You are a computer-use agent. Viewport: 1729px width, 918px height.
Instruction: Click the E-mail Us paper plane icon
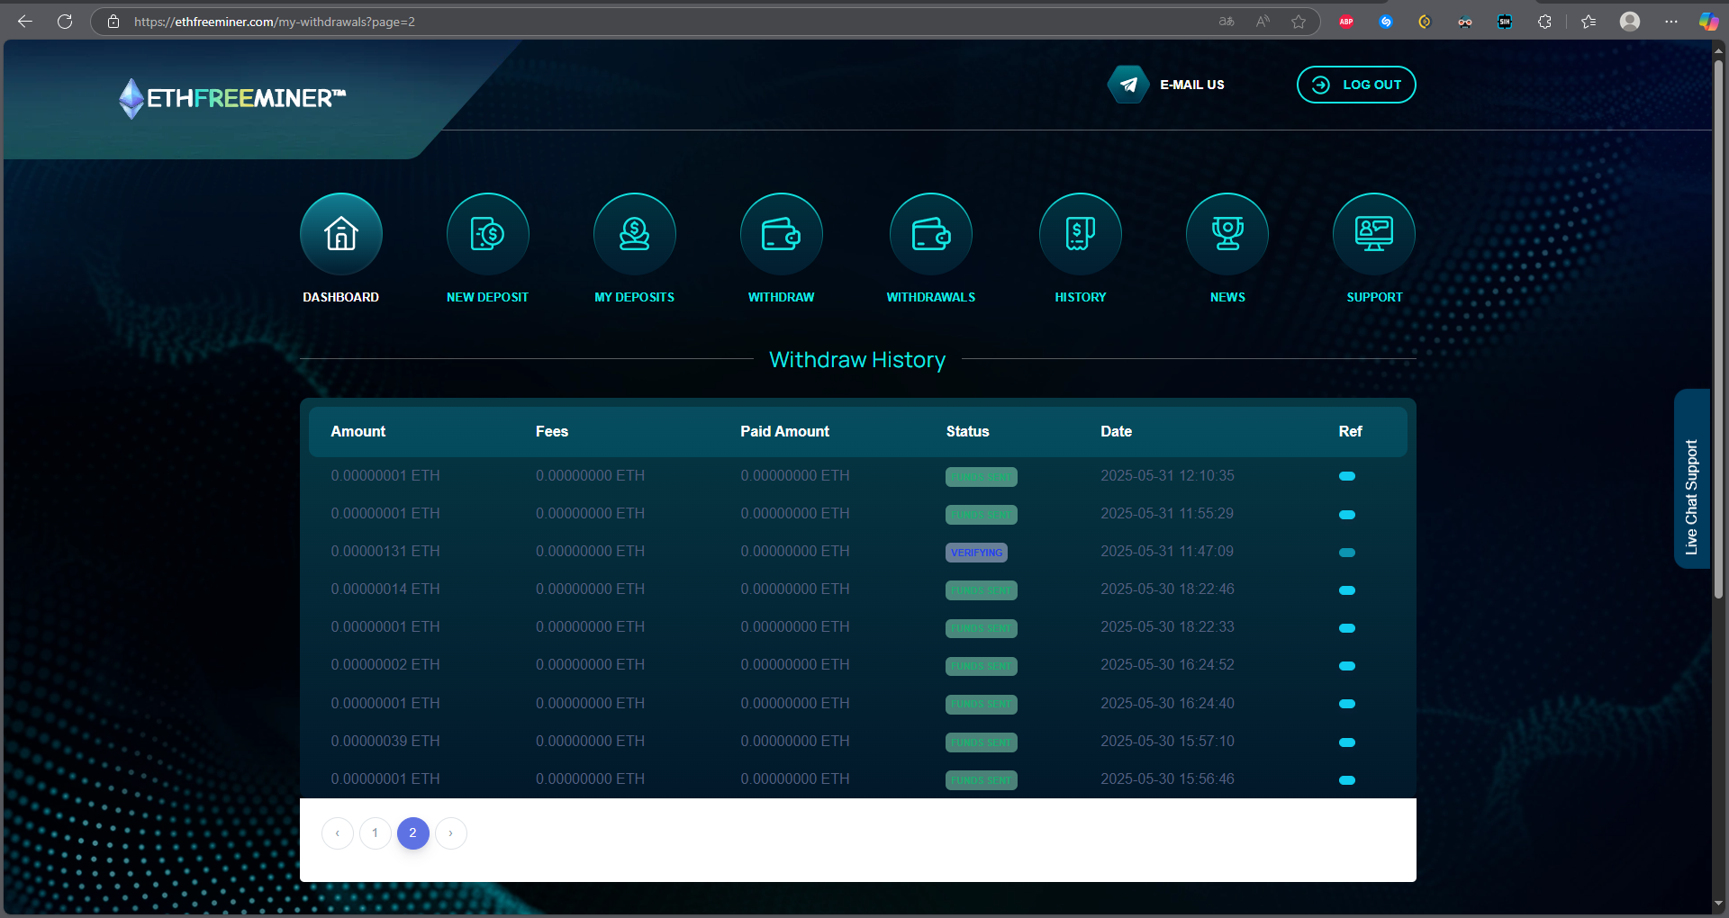(1128, 85)
